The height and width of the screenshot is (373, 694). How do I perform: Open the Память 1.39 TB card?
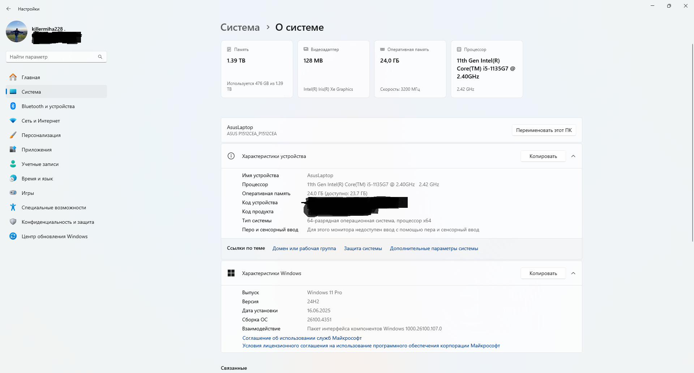tap(257, 69)
